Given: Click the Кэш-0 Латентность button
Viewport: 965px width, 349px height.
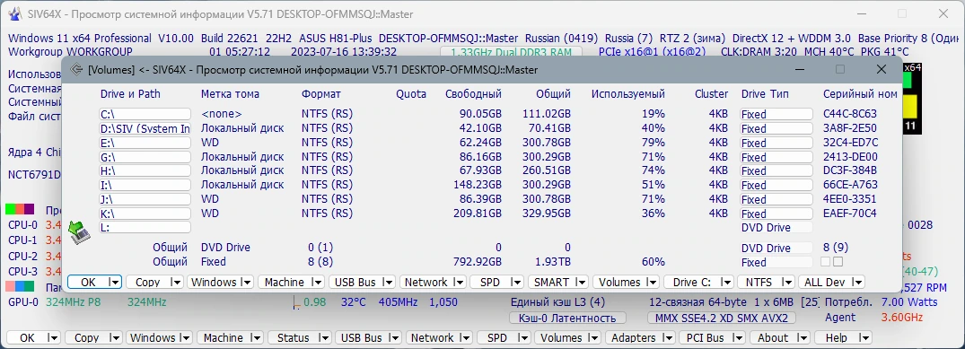Looking at the screenshot, I should pos(567,318).
